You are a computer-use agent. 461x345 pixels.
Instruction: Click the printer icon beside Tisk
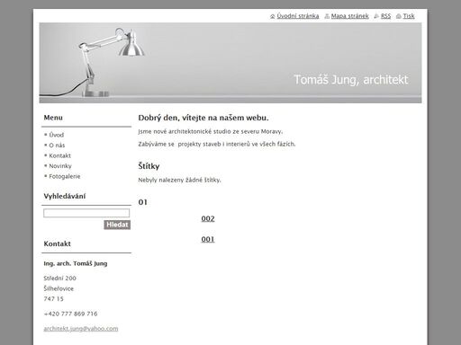399,16
